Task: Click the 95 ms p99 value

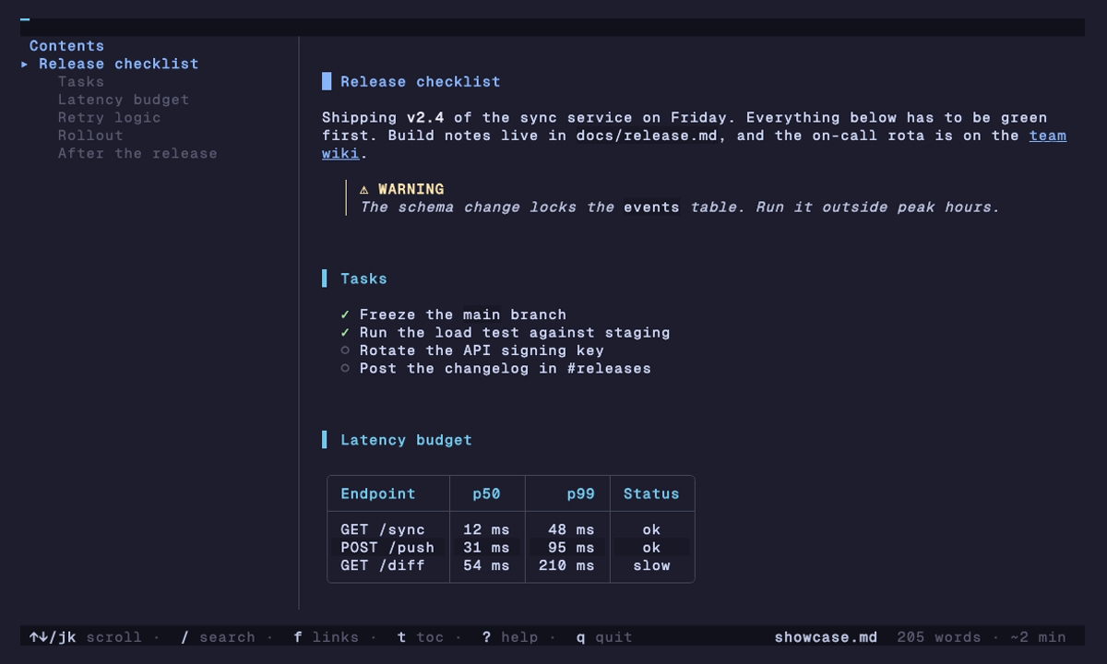Action: point(571,547)
